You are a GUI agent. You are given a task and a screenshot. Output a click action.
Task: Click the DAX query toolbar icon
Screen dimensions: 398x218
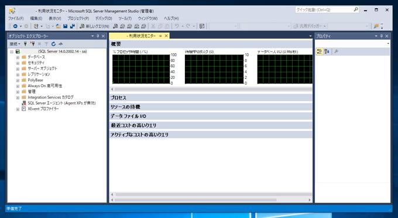coord(143,26)
